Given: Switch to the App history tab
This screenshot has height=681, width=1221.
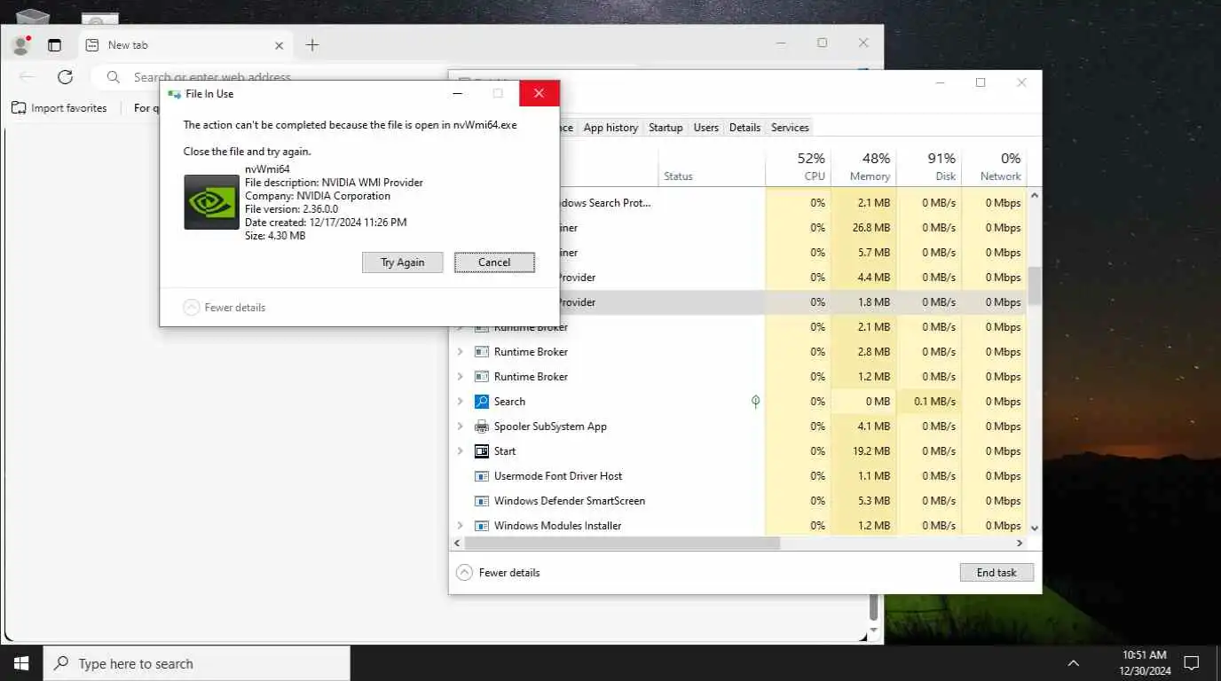Looking at the screenshot, I should click(x=610, y=128).
